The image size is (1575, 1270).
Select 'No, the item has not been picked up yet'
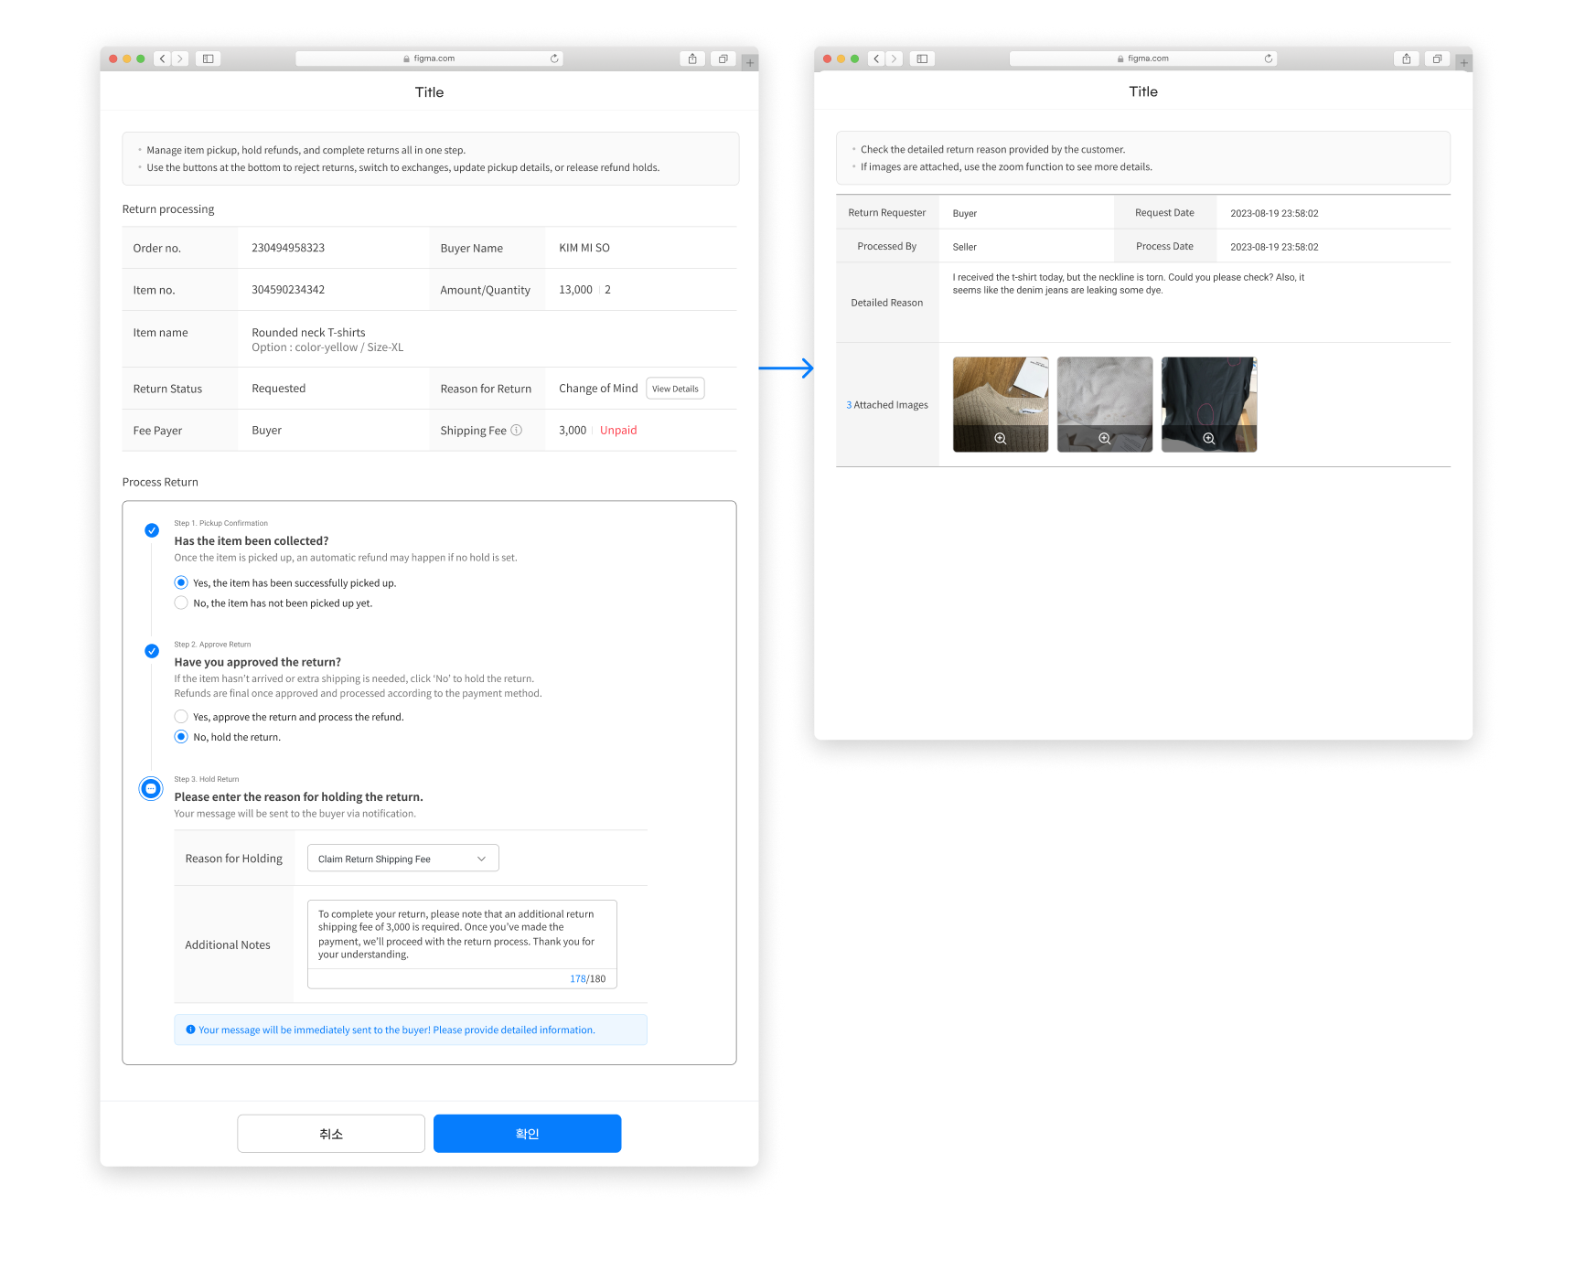pos(181,603)
